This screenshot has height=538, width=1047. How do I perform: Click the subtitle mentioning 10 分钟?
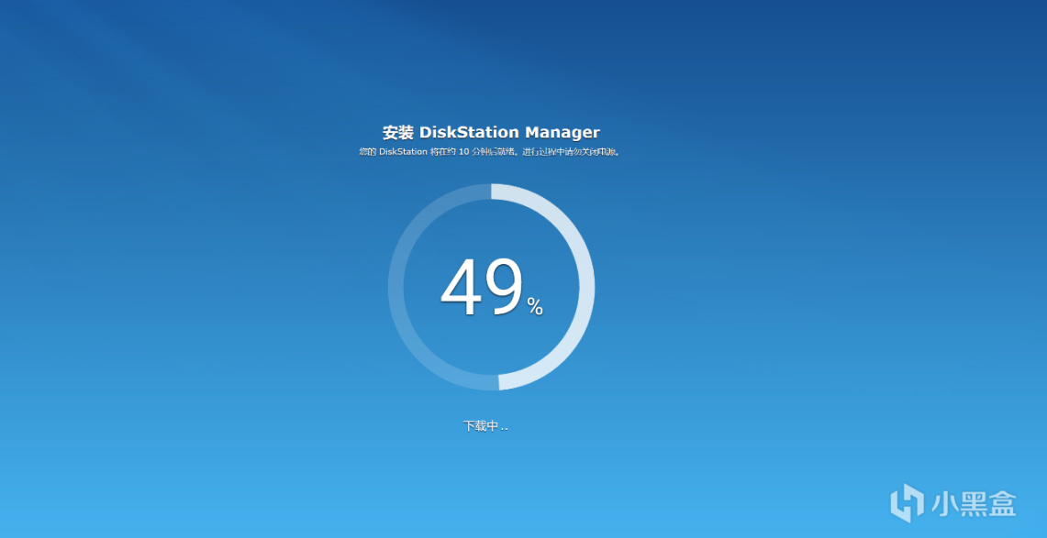491,152
